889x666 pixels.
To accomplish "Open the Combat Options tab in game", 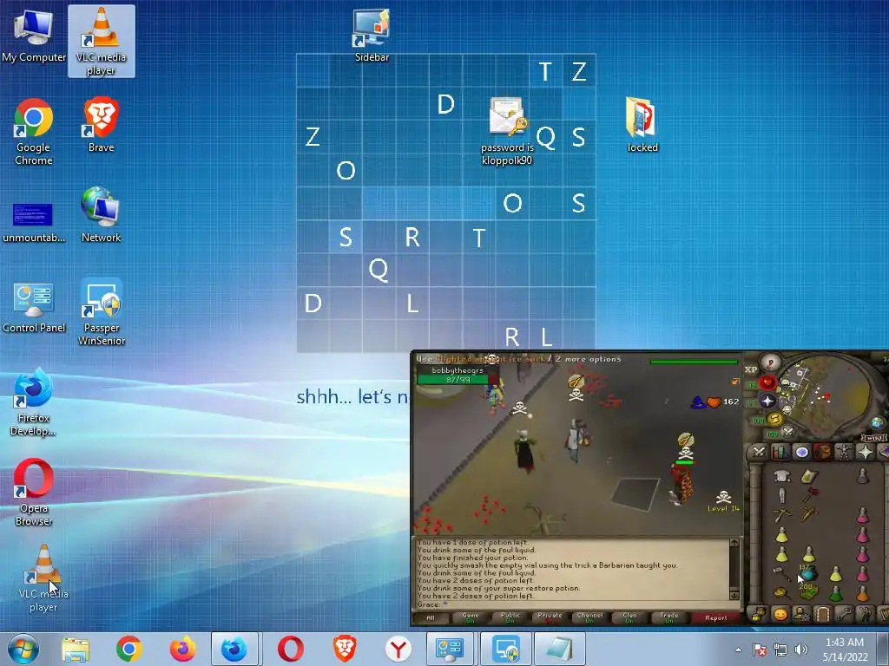I will tap(759, 452).
